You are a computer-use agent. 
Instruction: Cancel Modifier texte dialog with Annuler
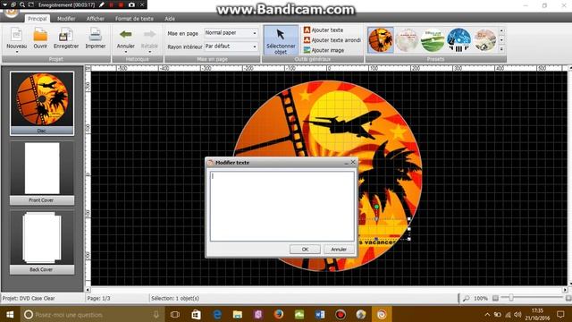coord(339,249)
